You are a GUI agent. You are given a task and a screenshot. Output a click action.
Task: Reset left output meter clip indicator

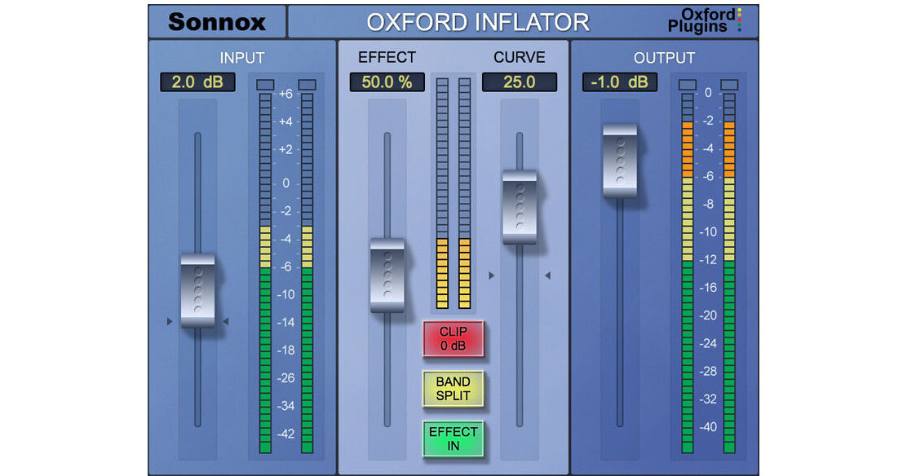click(688, 85)
